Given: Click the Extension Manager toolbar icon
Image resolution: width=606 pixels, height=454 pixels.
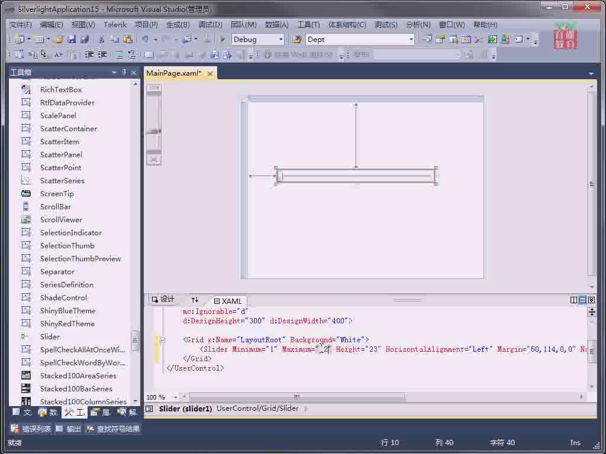Looking at the screenshot, I should click(505, 39).
